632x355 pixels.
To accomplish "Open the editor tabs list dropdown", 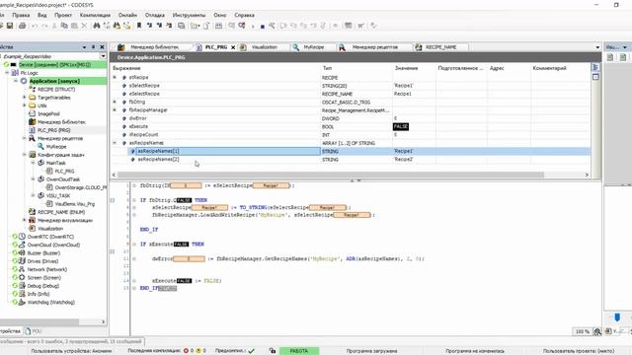I will click(x=597, y=47).
